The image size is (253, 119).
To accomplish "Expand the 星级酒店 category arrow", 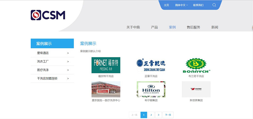I will click(68, 53).
